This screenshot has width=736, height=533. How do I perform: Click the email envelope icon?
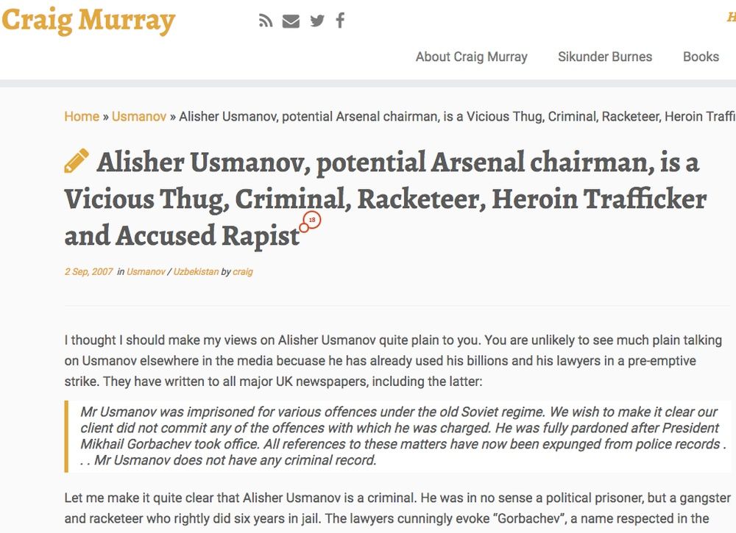(x=291, y=21)
